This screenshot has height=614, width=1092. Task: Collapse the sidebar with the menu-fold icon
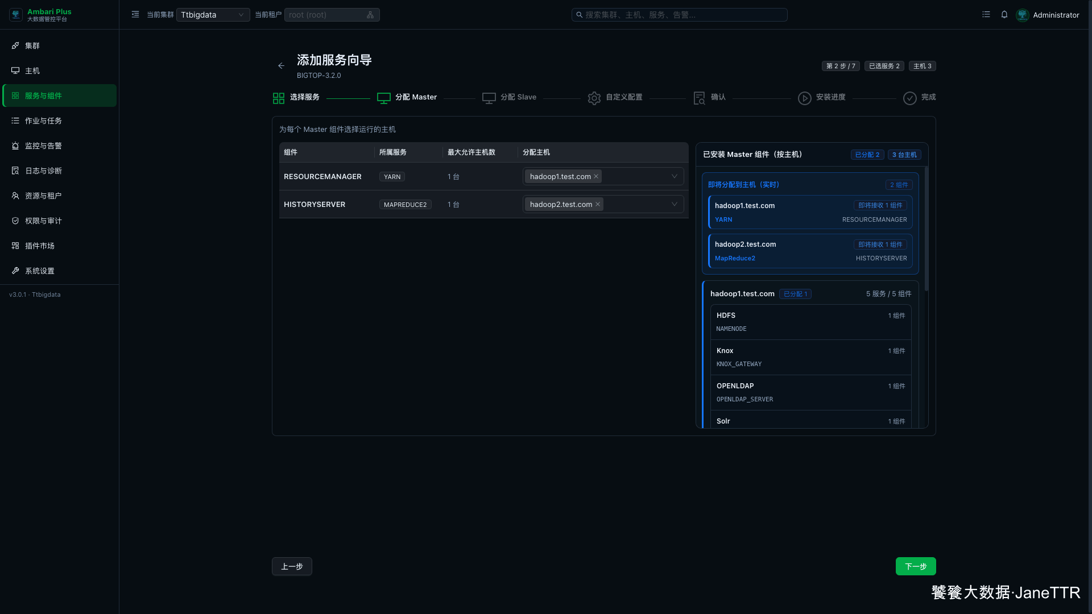[135, 15]
